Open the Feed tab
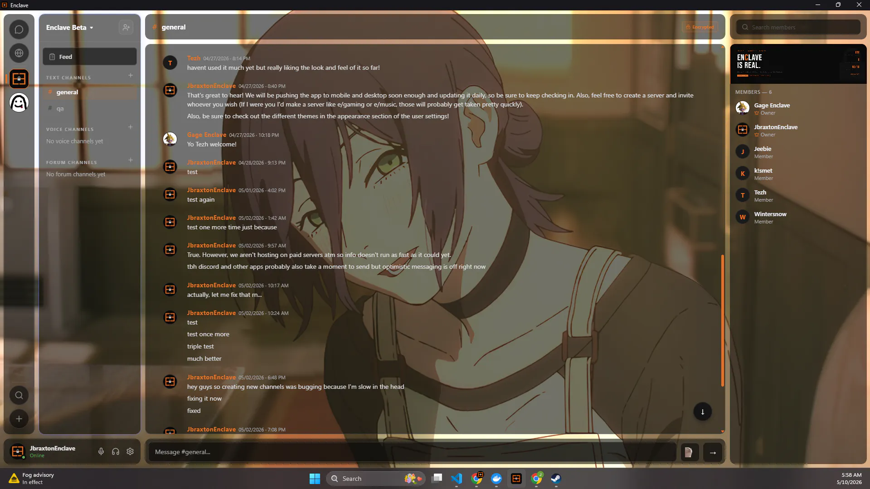Viewport: 870px width, 489px height. (x=90, y=57)
